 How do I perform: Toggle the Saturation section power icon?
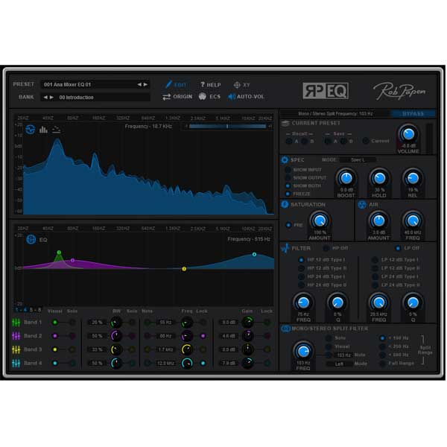point(285,204)
